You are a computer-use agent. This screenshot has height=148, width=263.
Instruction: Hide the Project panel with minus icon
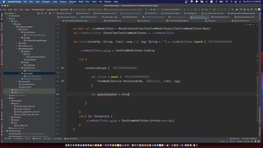(x=53, y=13)
